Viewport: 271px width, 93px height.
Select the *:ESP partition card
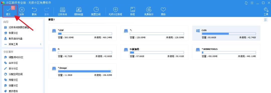pyautogui.click(x=83, y=33)
